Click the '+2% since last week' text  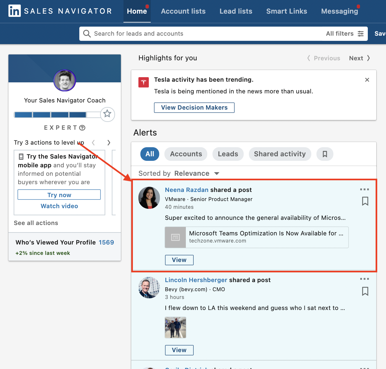pyautogui.click(x=43, y=253)
